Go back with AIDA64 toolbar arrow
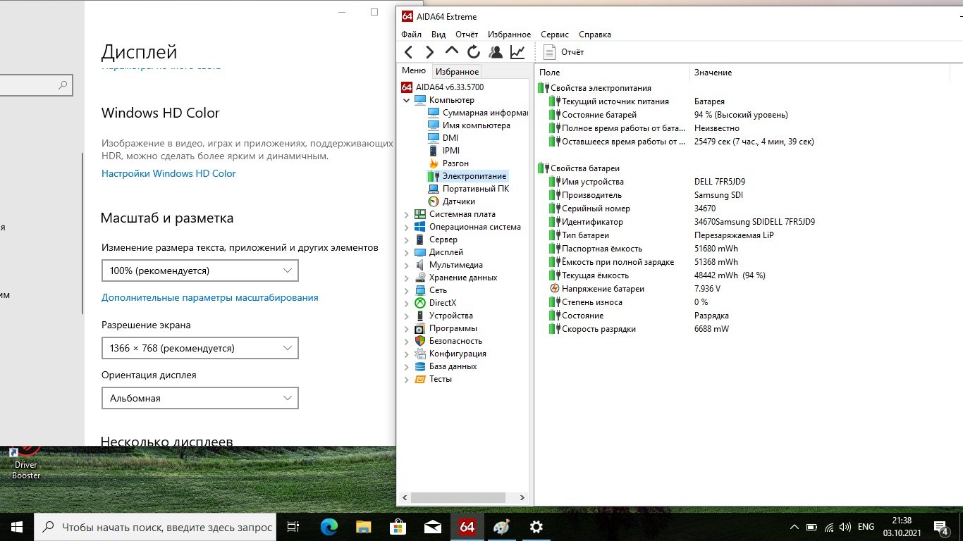Viewport: 963px width, 541px height. tap(409, 51)
